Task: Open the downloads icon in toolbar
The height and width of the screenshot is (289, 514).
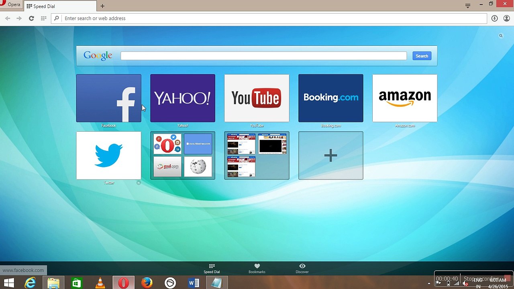Action: [495, 18]
